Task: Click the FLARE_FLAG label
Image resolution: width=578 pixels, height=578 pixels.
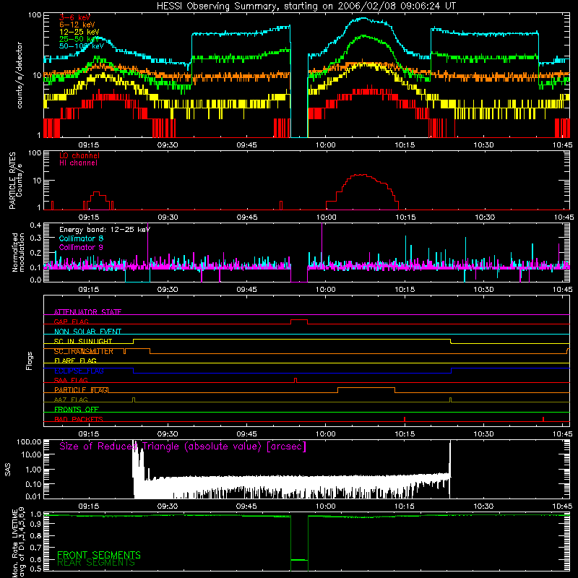Action: pos(75,361)
